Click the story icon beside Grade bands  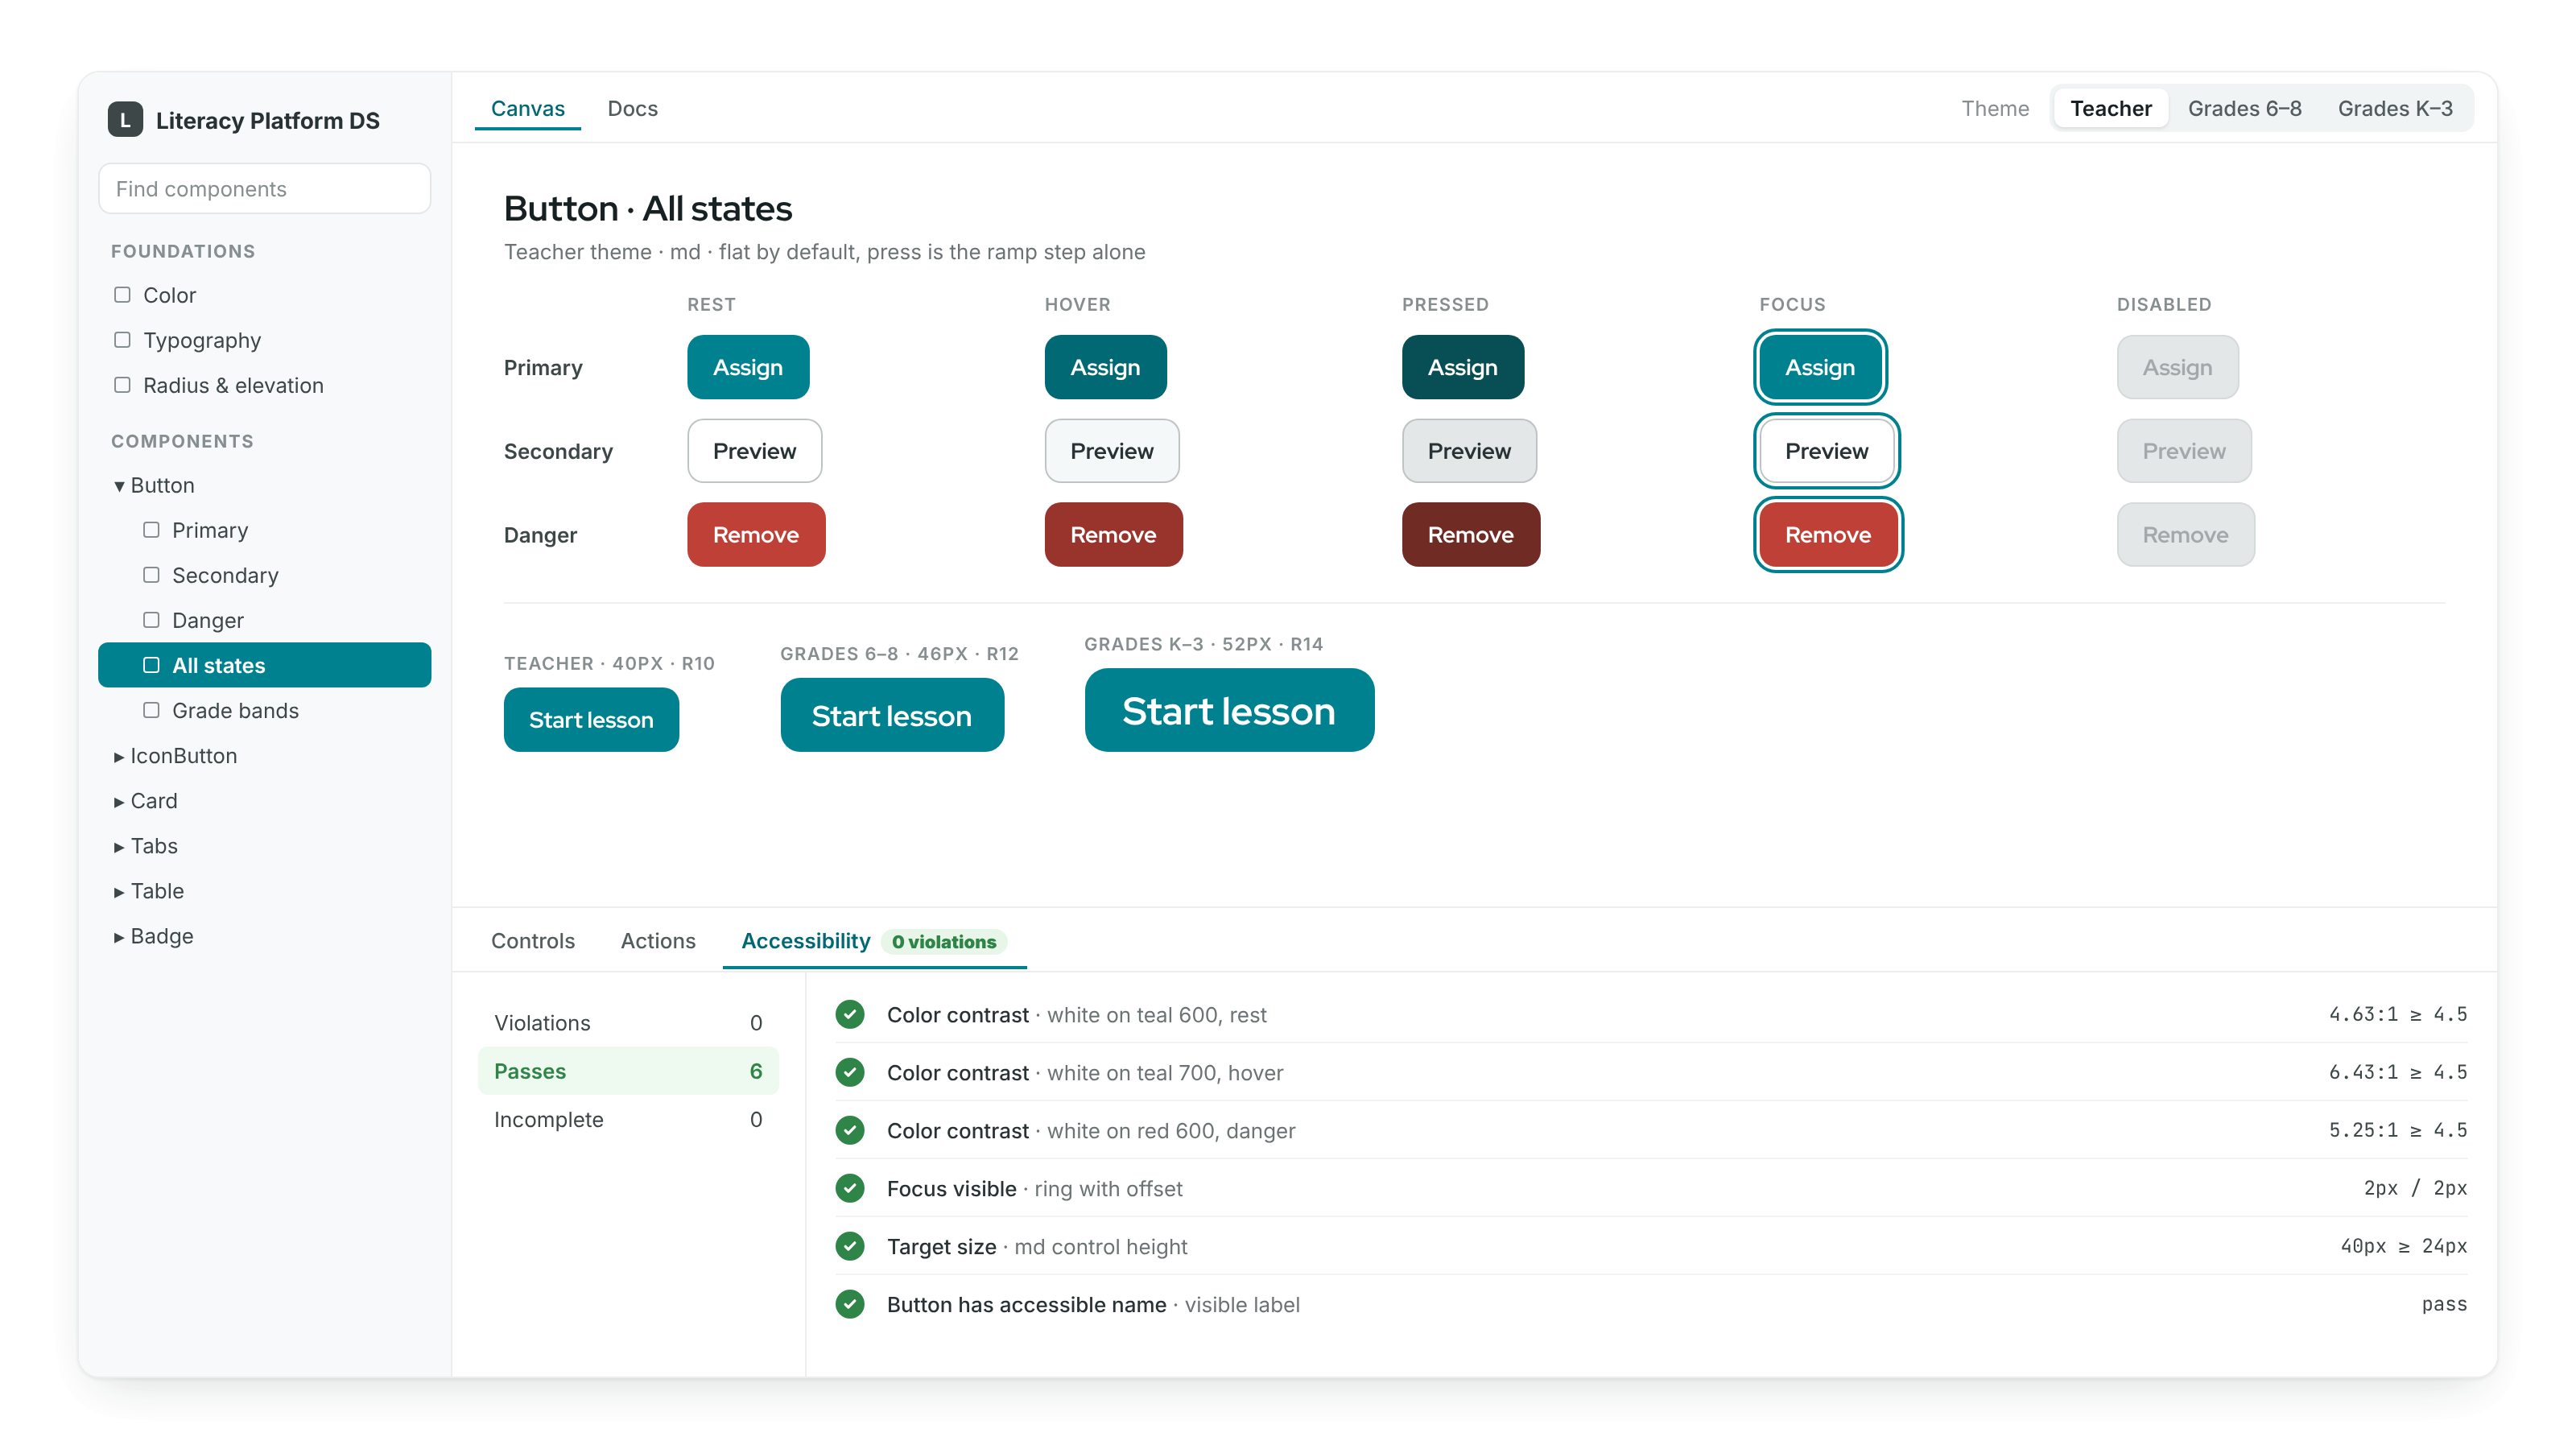pyautogui.click(x=151, y=710)
